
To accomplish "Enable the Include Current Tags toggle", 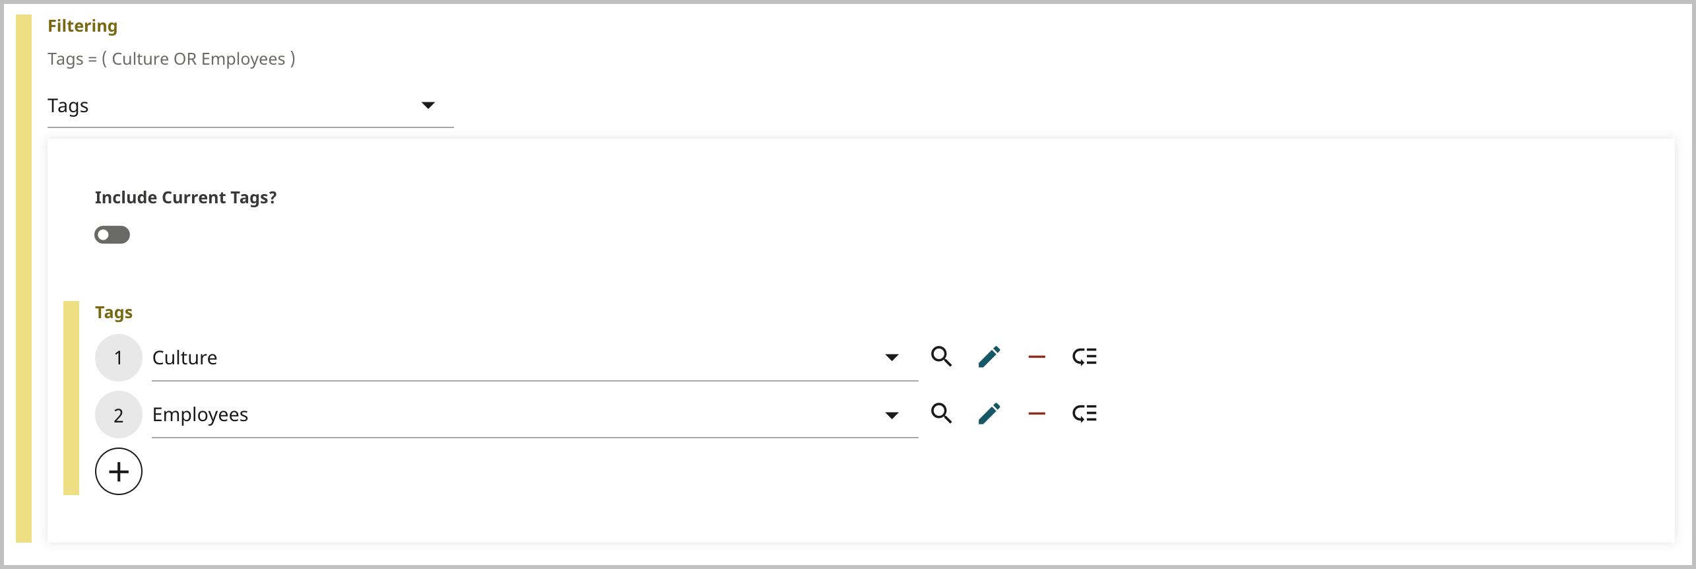I will tap(112, 234).
